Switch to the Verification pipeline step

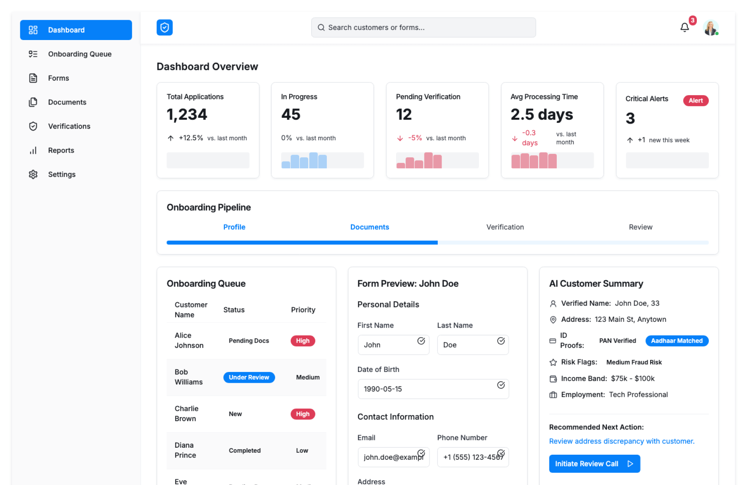tap(505, 227)
